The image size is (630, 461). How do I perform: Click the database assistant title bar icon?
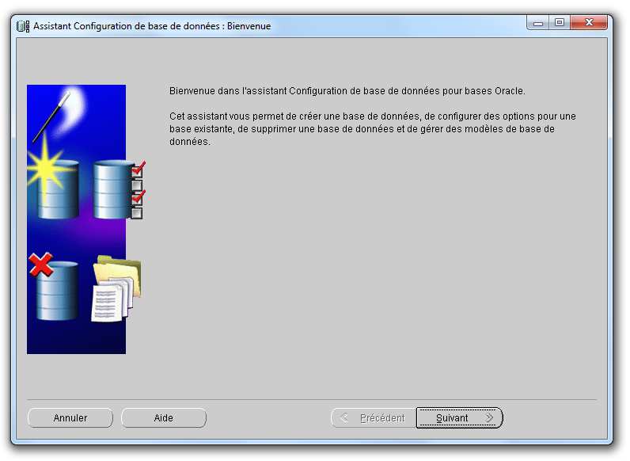tap(23, 26)
